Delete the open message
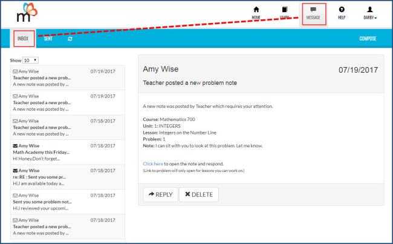The width and height of the screenshot is (393, 244). (x=199, y=194)
